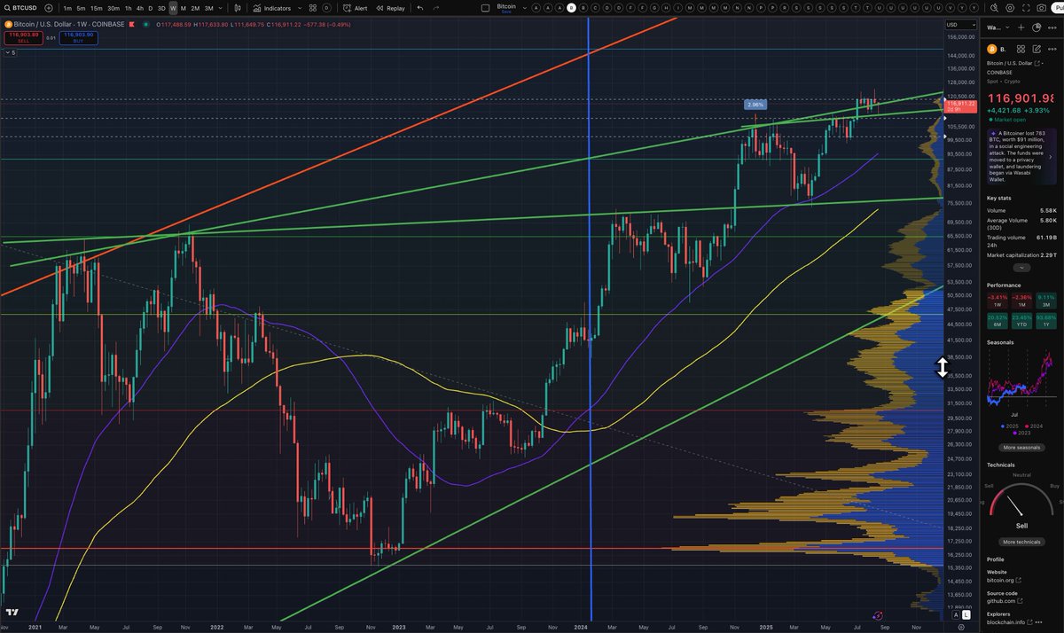Take a chart snapshot with the camera icon

[1041, 8]
